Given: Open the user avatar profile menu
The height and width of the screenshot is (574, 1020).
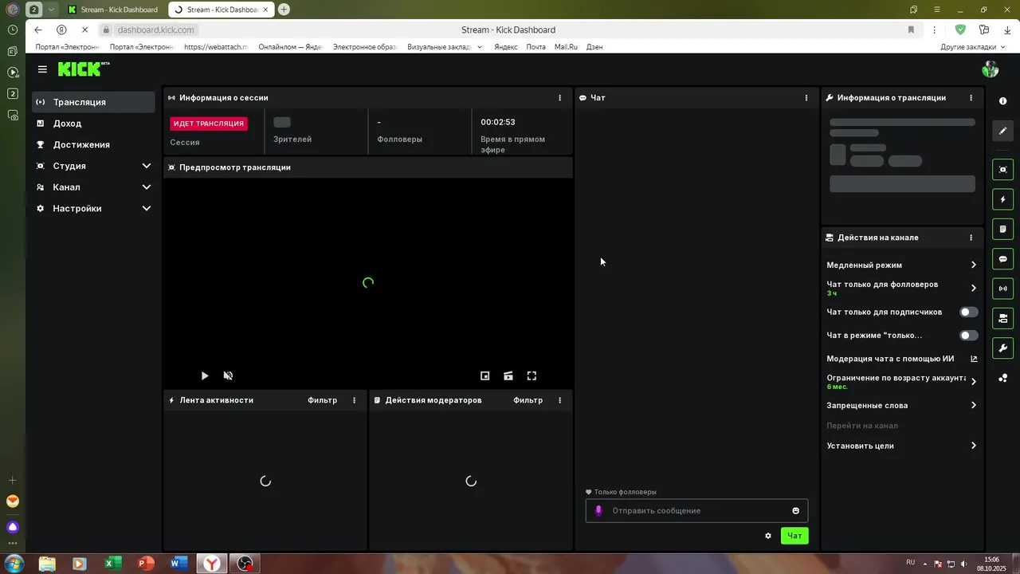Looking at the screenshot, I should (991, 69).
